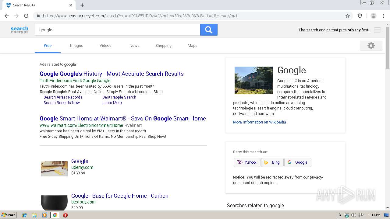Bookmark this page with the star icon
The height and width of the screenshot is (219, 390).
pos(348,16)
